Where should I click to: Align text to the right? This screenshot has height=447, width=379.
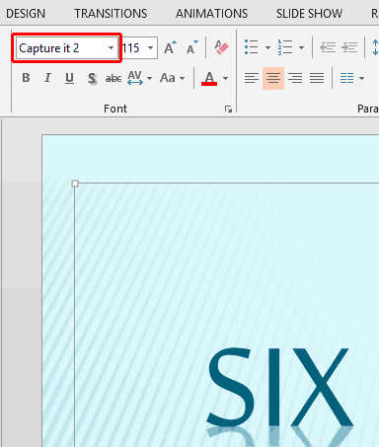pos(295,78)
